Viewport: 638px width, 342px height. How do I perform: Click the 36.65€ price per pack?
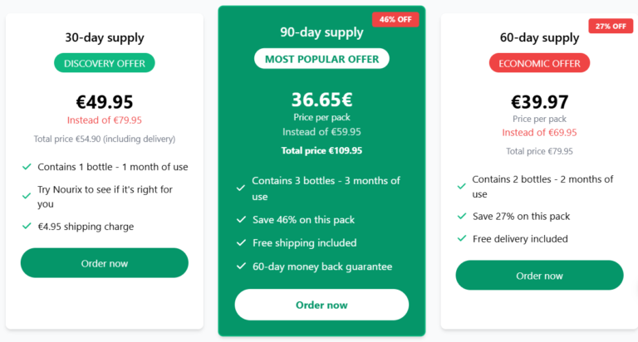pos(321,100)
